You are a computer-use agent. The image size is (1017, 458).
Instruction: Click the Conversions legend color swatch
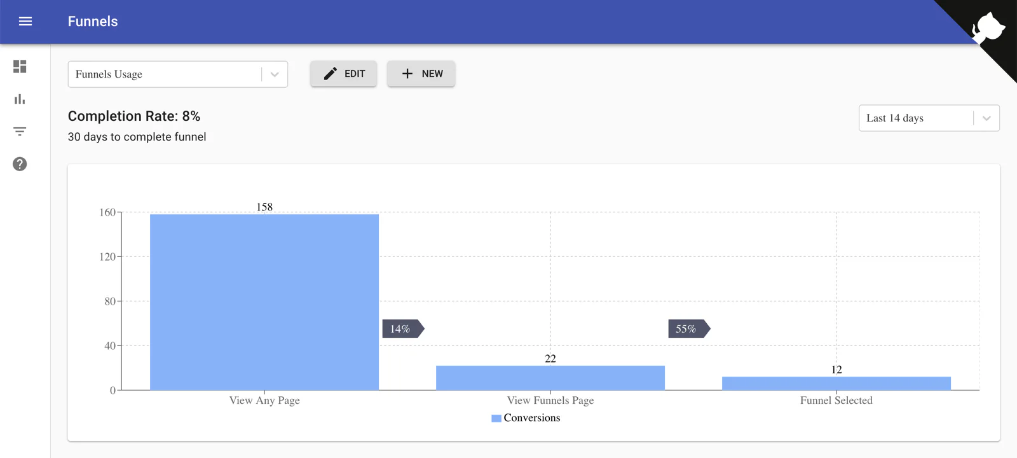pyautogui.click(x=496, y=419)
